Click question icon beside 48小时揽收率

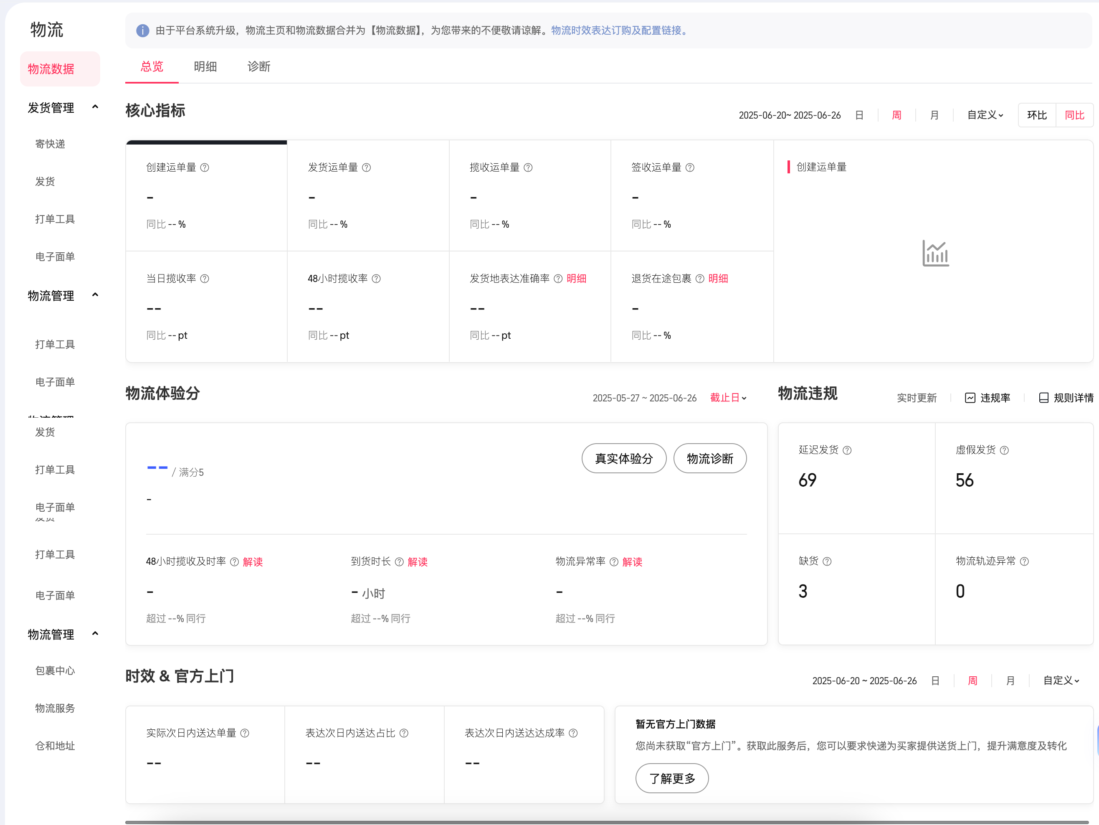[x=377, y=279]
